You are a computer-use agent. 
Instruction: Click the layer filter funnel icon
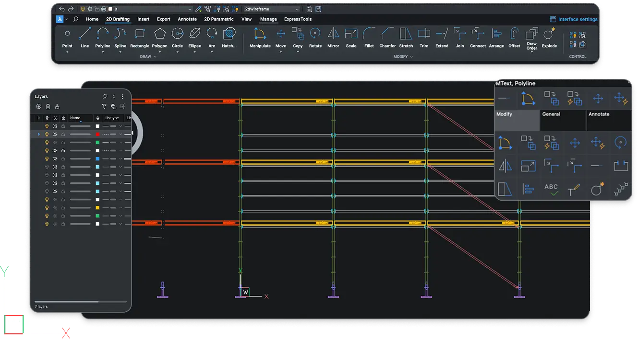[104, 107]
